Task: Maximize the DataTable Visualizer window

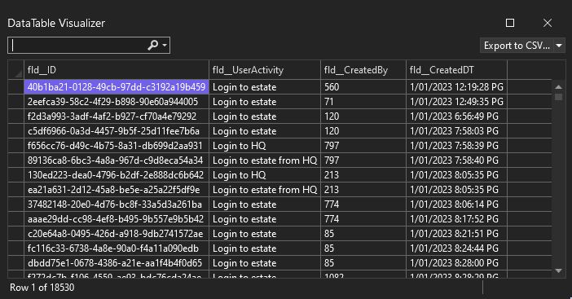Action: 510,23
